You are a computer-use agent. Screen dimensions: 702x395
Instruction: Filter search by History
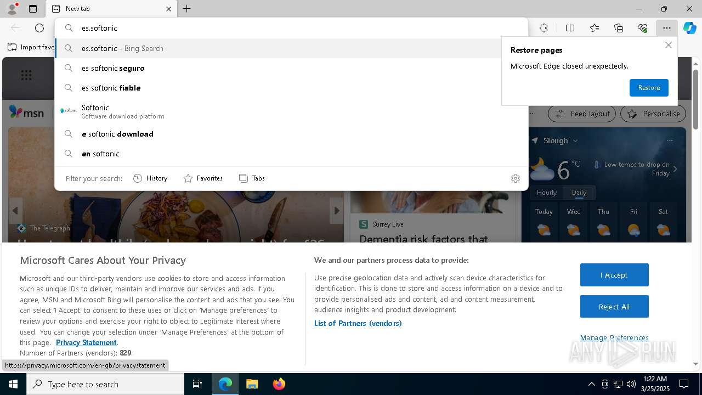(150, 178)
